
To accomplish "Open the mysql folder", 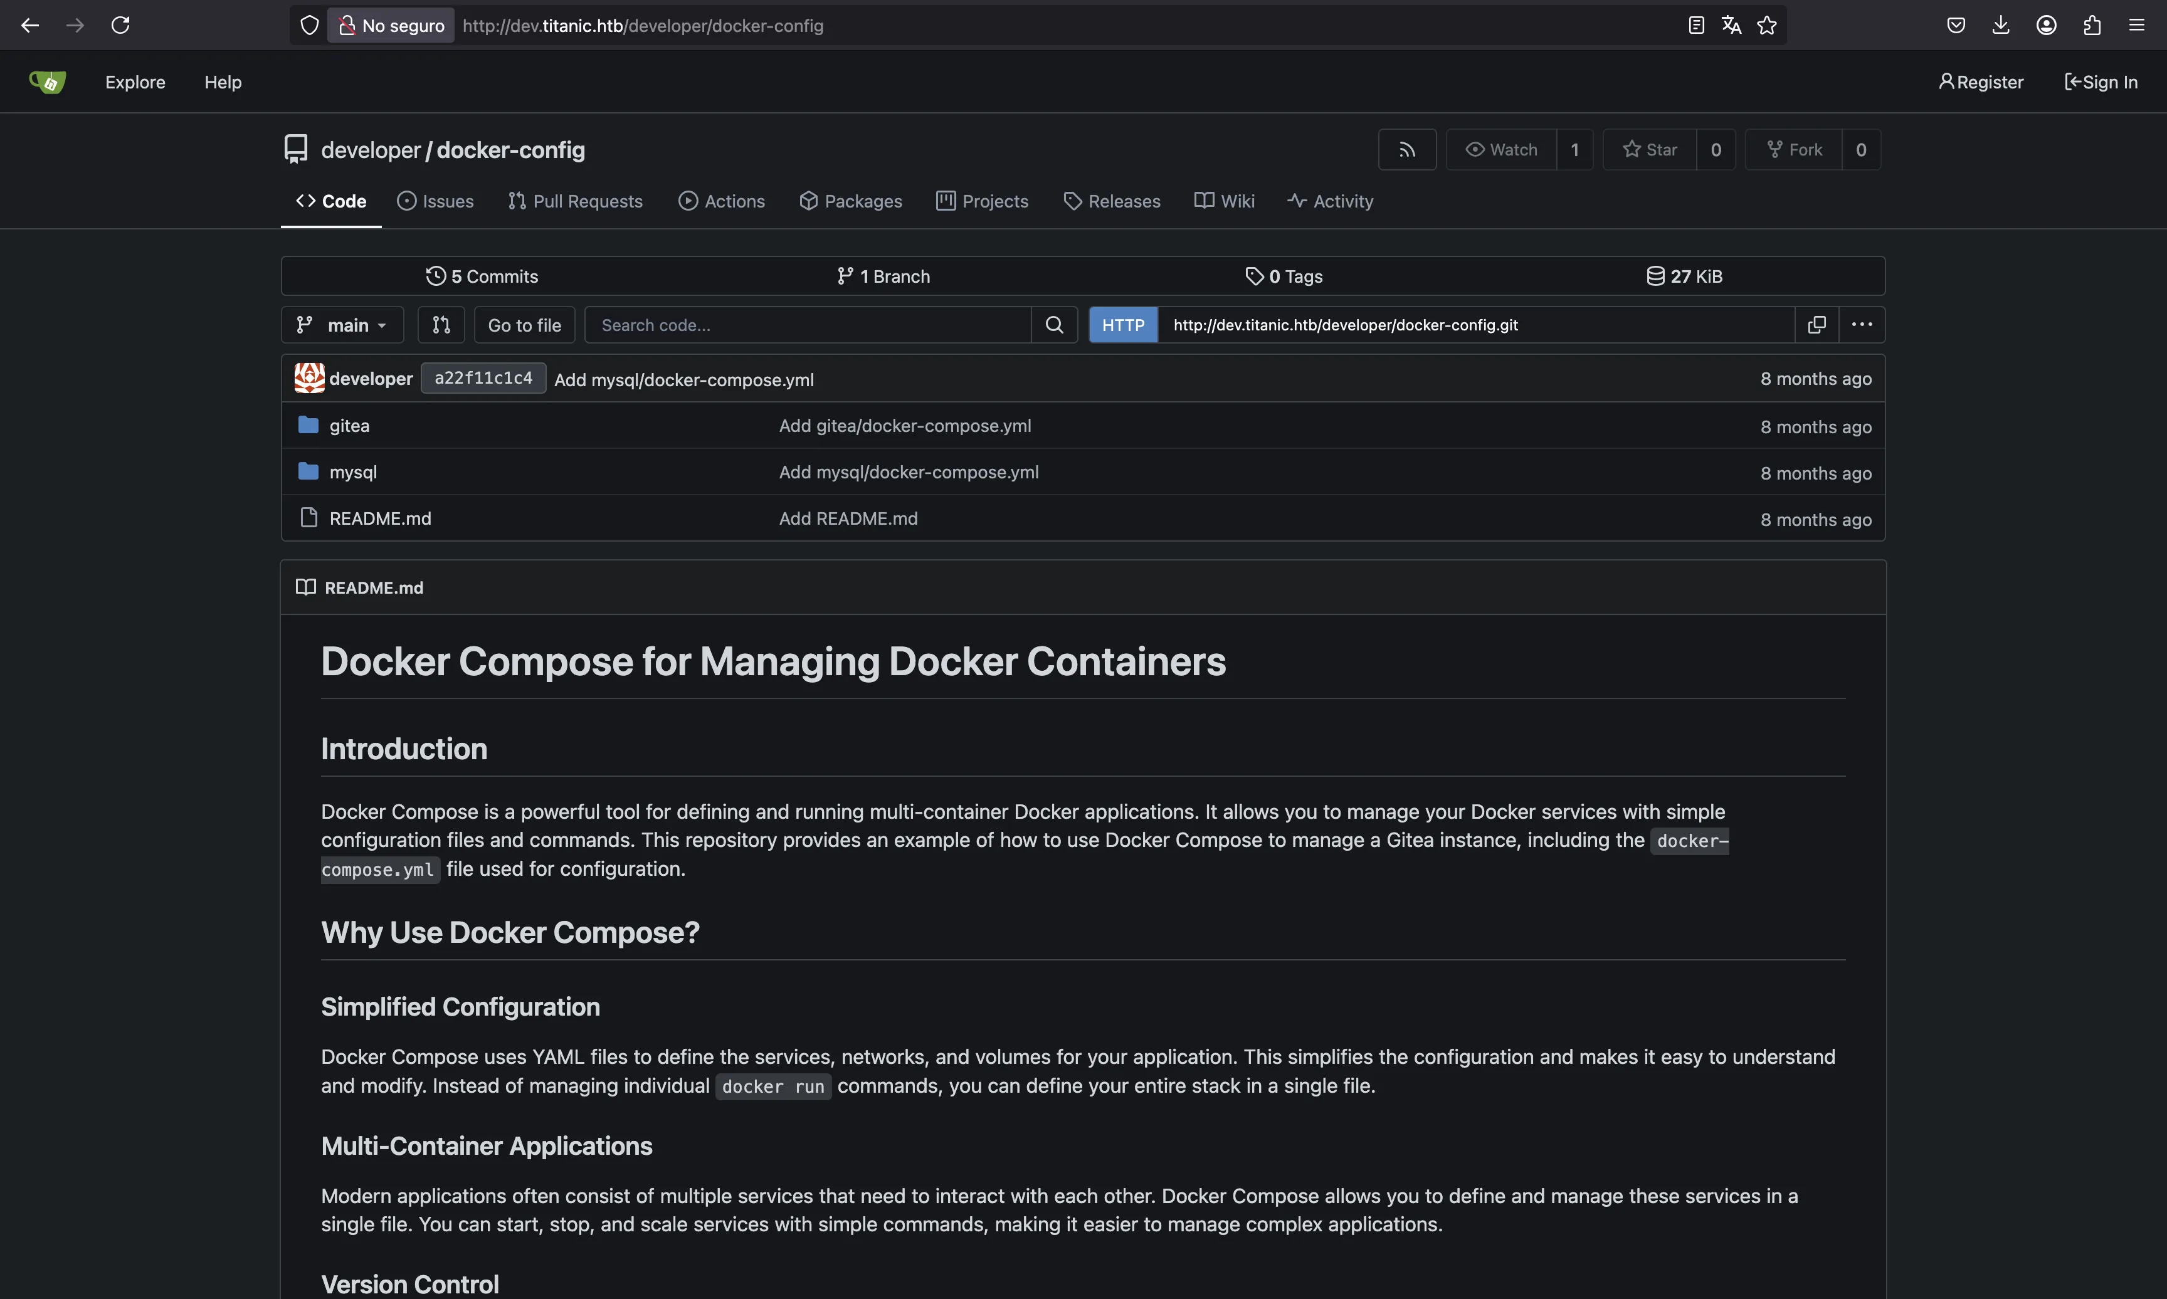I will 353,472.
